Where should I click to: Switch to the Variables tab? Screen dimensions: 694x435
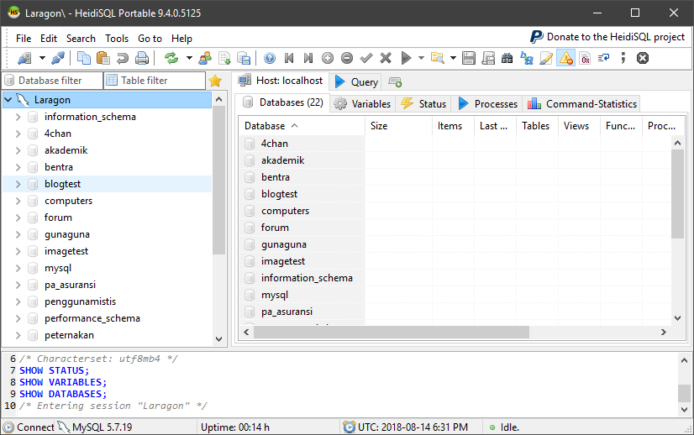(362, 104)
